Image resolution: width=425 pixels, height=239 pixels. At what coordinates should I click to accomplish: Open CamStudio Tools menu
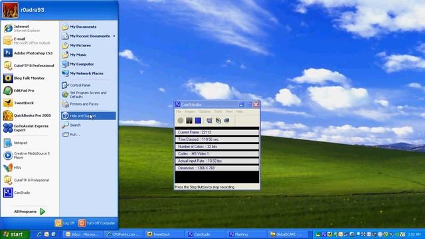[218, 112]
